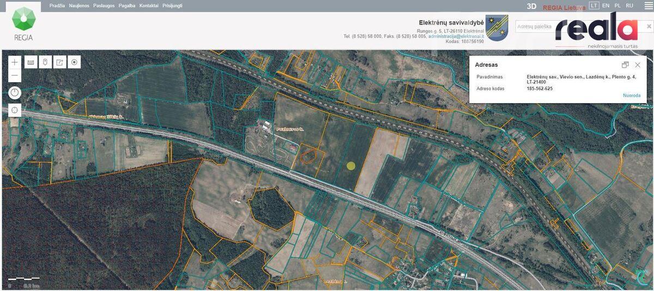The height and width of the screenshot is (291, 654).
Task: Click the REGIA logo
Action: point(23,25)
